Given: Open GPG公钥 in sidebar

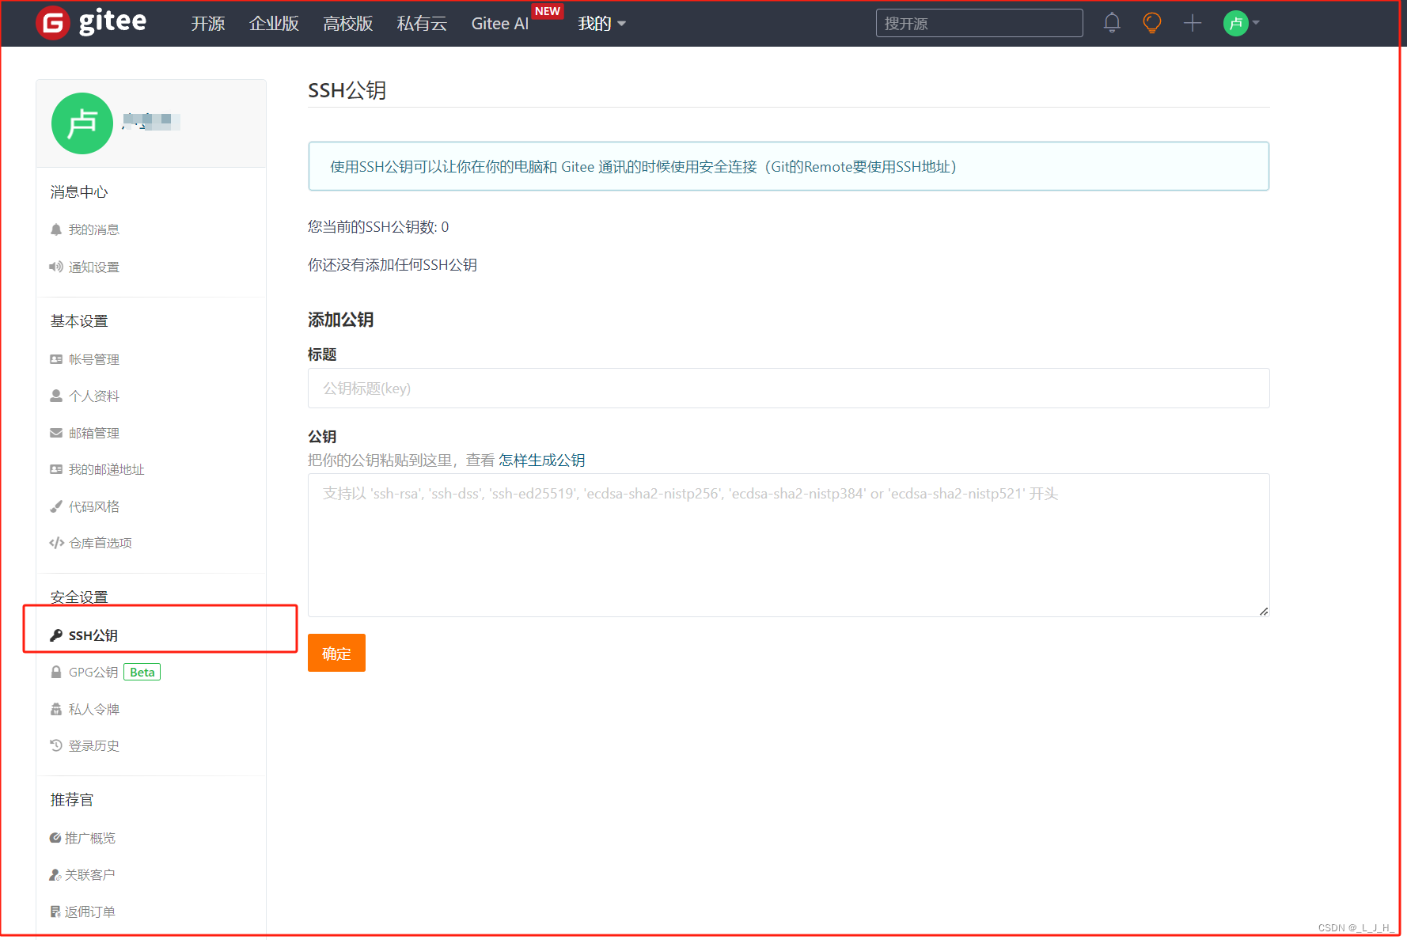Looking at the screenshot, I should click(93, 672).
